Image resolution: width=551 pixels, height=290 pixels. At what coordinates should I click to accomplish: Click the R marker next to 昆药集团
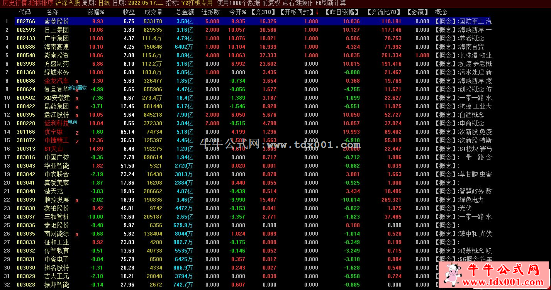[x=77, y=107]
